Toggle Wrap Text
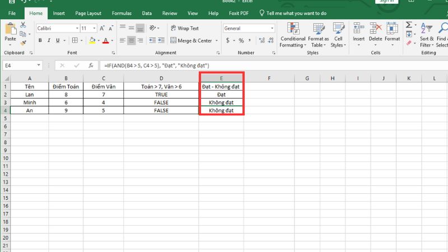Image resolution: width=448 pixels, height=252 pixels. (x=184, y=28)
